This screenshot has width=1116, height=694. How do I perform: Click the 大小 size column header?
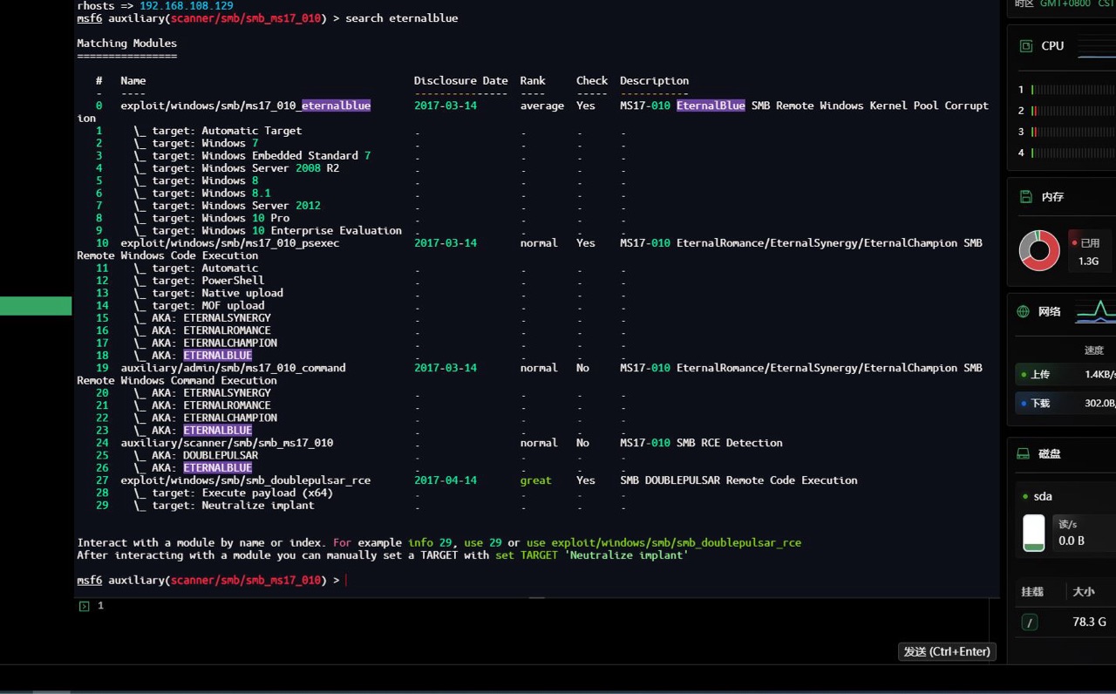1084,591
